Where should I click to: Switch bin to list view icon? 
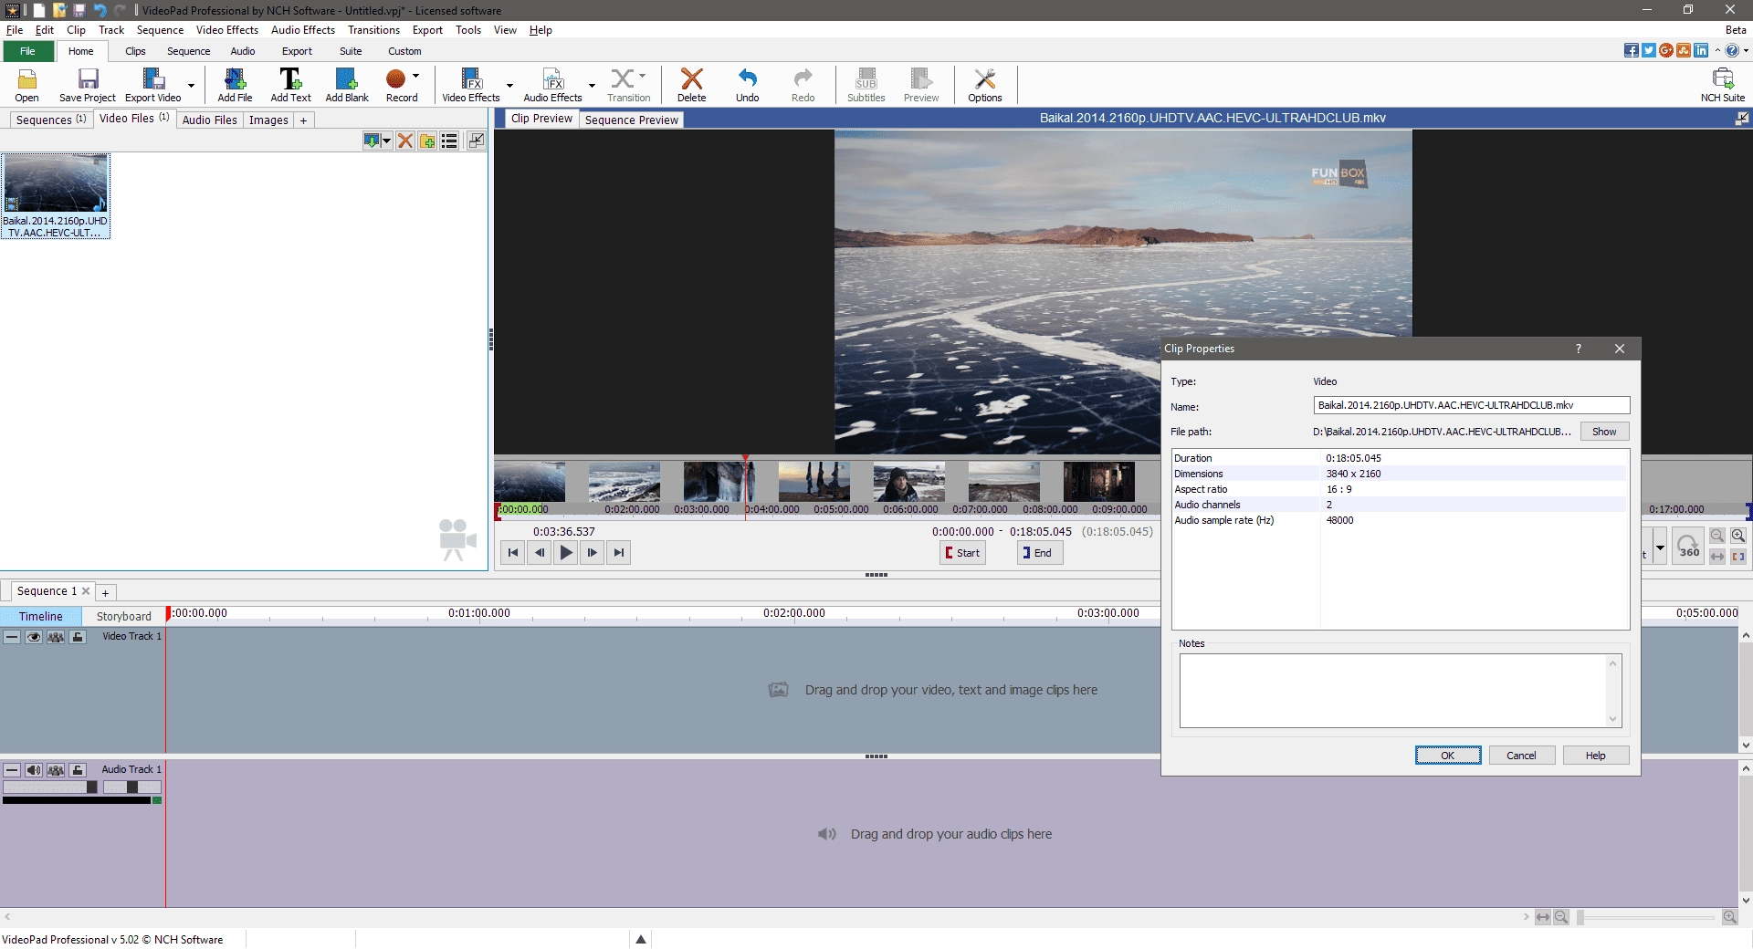449,141
